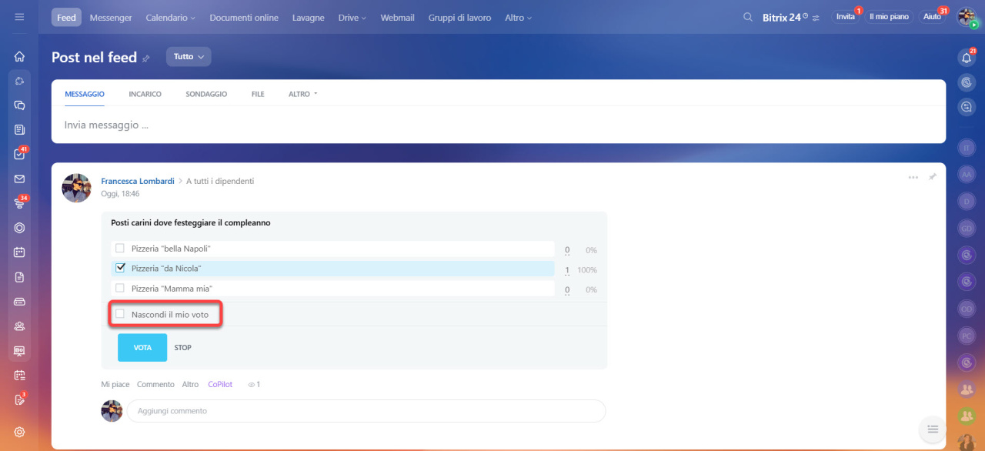The width and height of the screenshot is (985, 451).
Task: Click Francesca Lombardi's post avatar
Action: point(77,189)
